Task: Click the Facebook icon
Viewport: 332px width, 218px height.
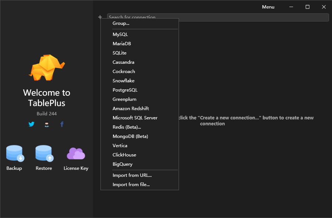Action: (62, 124)
